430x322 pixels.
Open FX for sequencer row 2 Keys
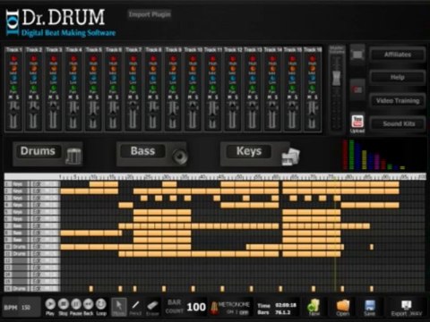pyautogui.click(x=37, y=191)
